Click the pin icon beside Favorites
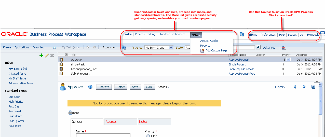The image size is (325, 137). 53,48
